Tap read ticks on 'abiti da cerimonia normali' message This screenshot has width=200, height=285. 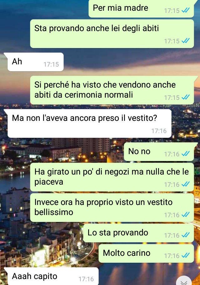point(186,97)
